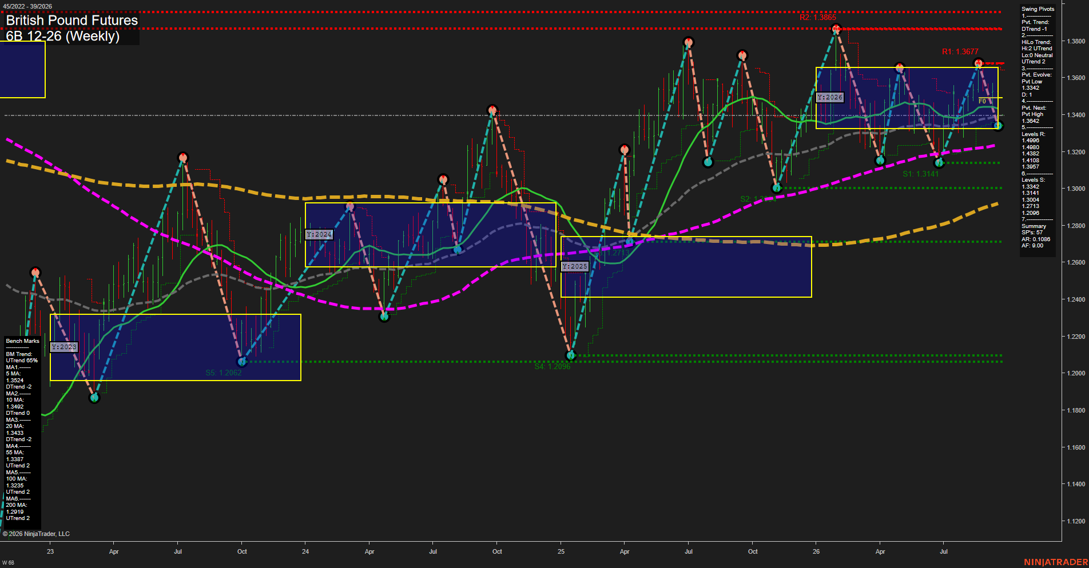Click the Swing Pivots panel heading

point(1038,9)
